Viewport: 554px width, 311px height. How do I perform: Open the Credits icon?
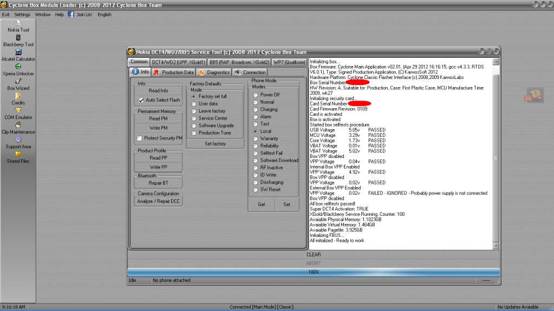click(18, 96)
